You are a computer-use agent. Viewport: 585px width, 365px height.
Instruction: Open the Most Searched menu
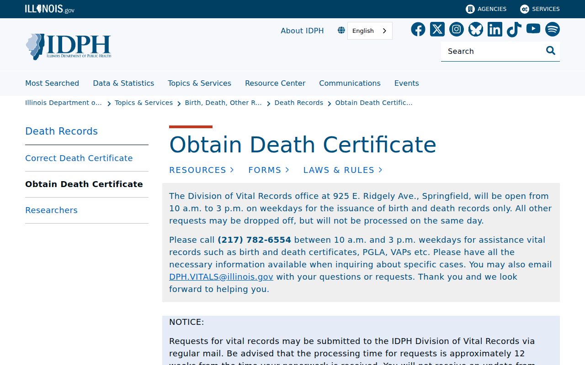pos(52,83)
